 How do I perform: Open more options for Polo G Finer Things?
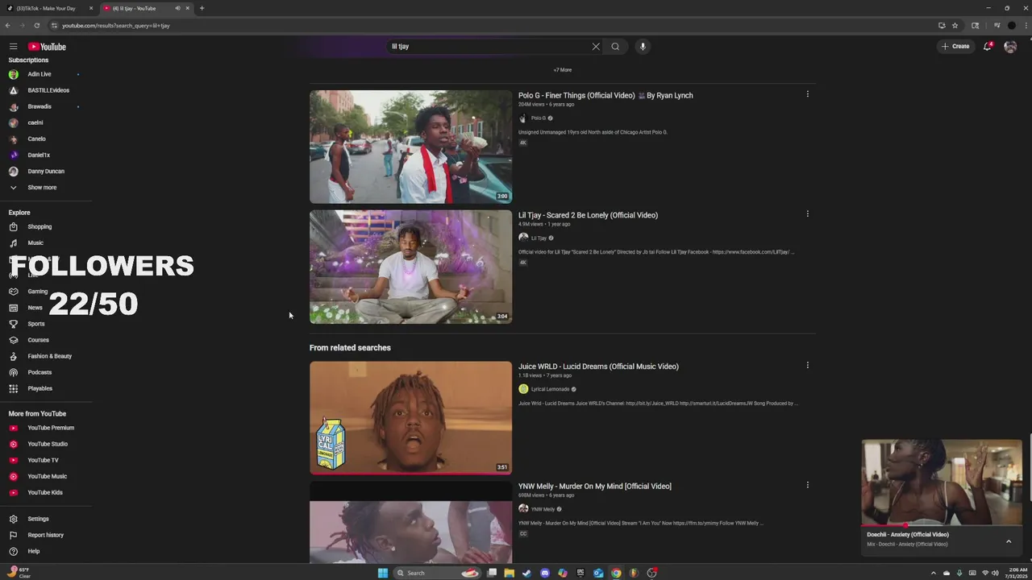(807, 94)
